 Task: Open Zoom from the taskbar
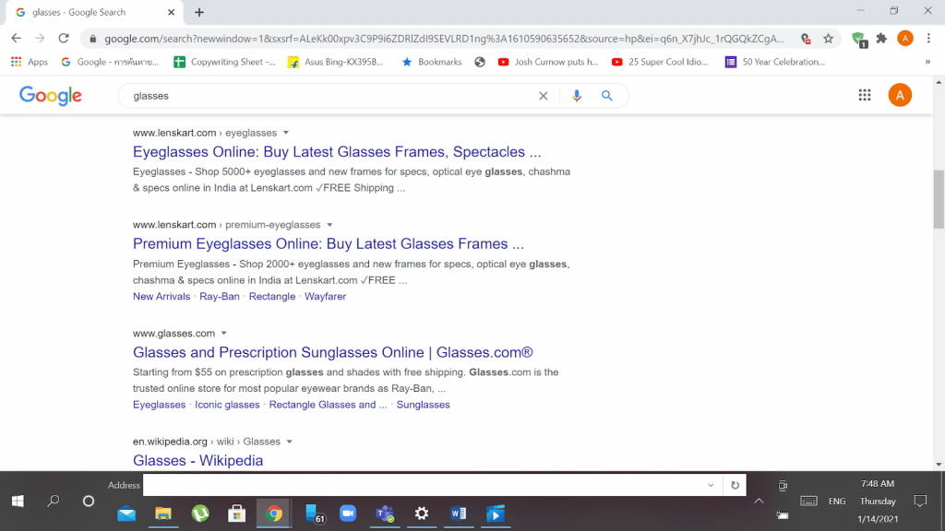[348, 514]
